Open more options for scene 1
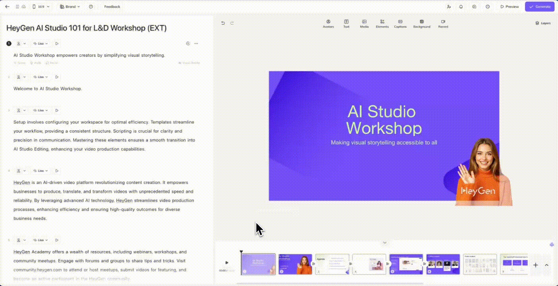The height and width of the screenshot is (286, 558). tap(196, 43)
